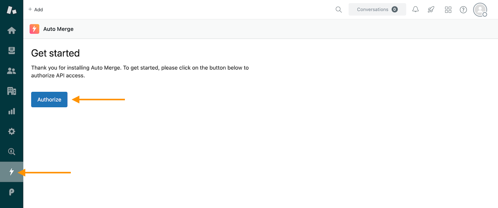This screenshot has width=498, height=208.
Task: Open the search-user magnifier sidebar icon
Action: coord(12,152)
